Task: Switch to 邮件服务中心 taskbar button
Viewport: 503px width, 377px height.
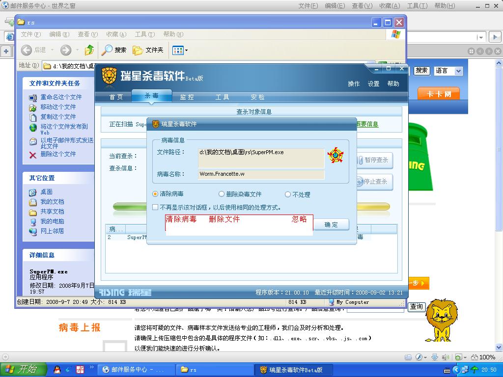Action: (136, 370)
